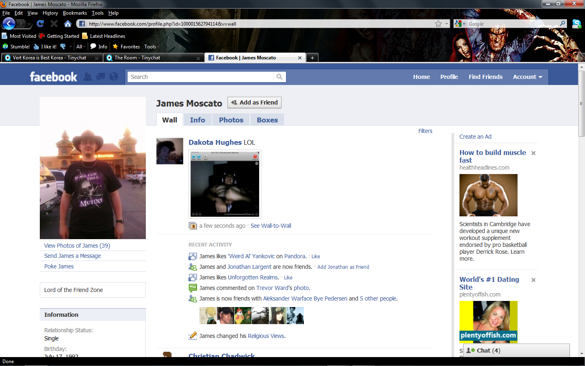This screenshot has height=366, width=585.
Task: Open Facebook notifications globe icon
Action: pos(114,77)
